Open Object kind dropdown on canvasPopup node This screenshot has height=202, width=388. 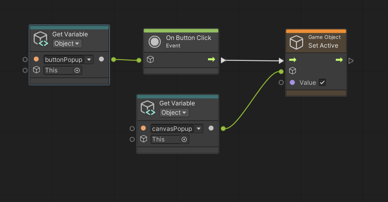coord(174,113)
